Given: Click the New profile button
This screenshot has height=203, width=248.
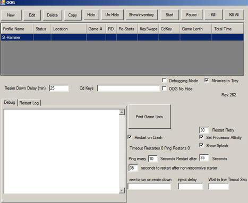Looking at the screenshot, I should 11,15.
